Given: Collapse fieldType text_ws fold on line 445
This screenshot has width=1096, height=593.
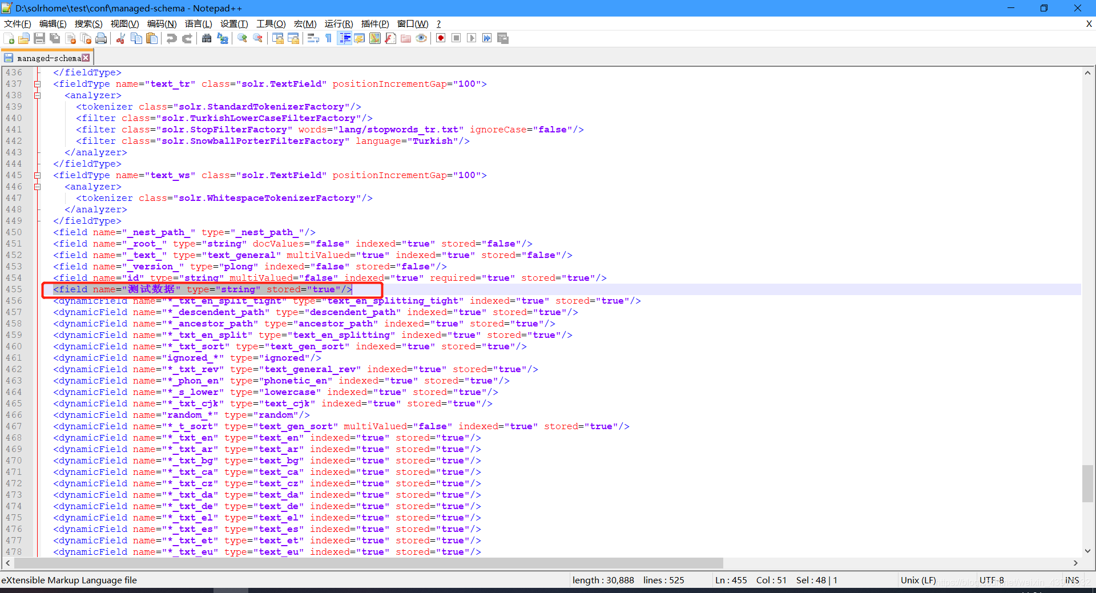Looking at the screenshot, I should pyautogui.click(x=37, y=175).
